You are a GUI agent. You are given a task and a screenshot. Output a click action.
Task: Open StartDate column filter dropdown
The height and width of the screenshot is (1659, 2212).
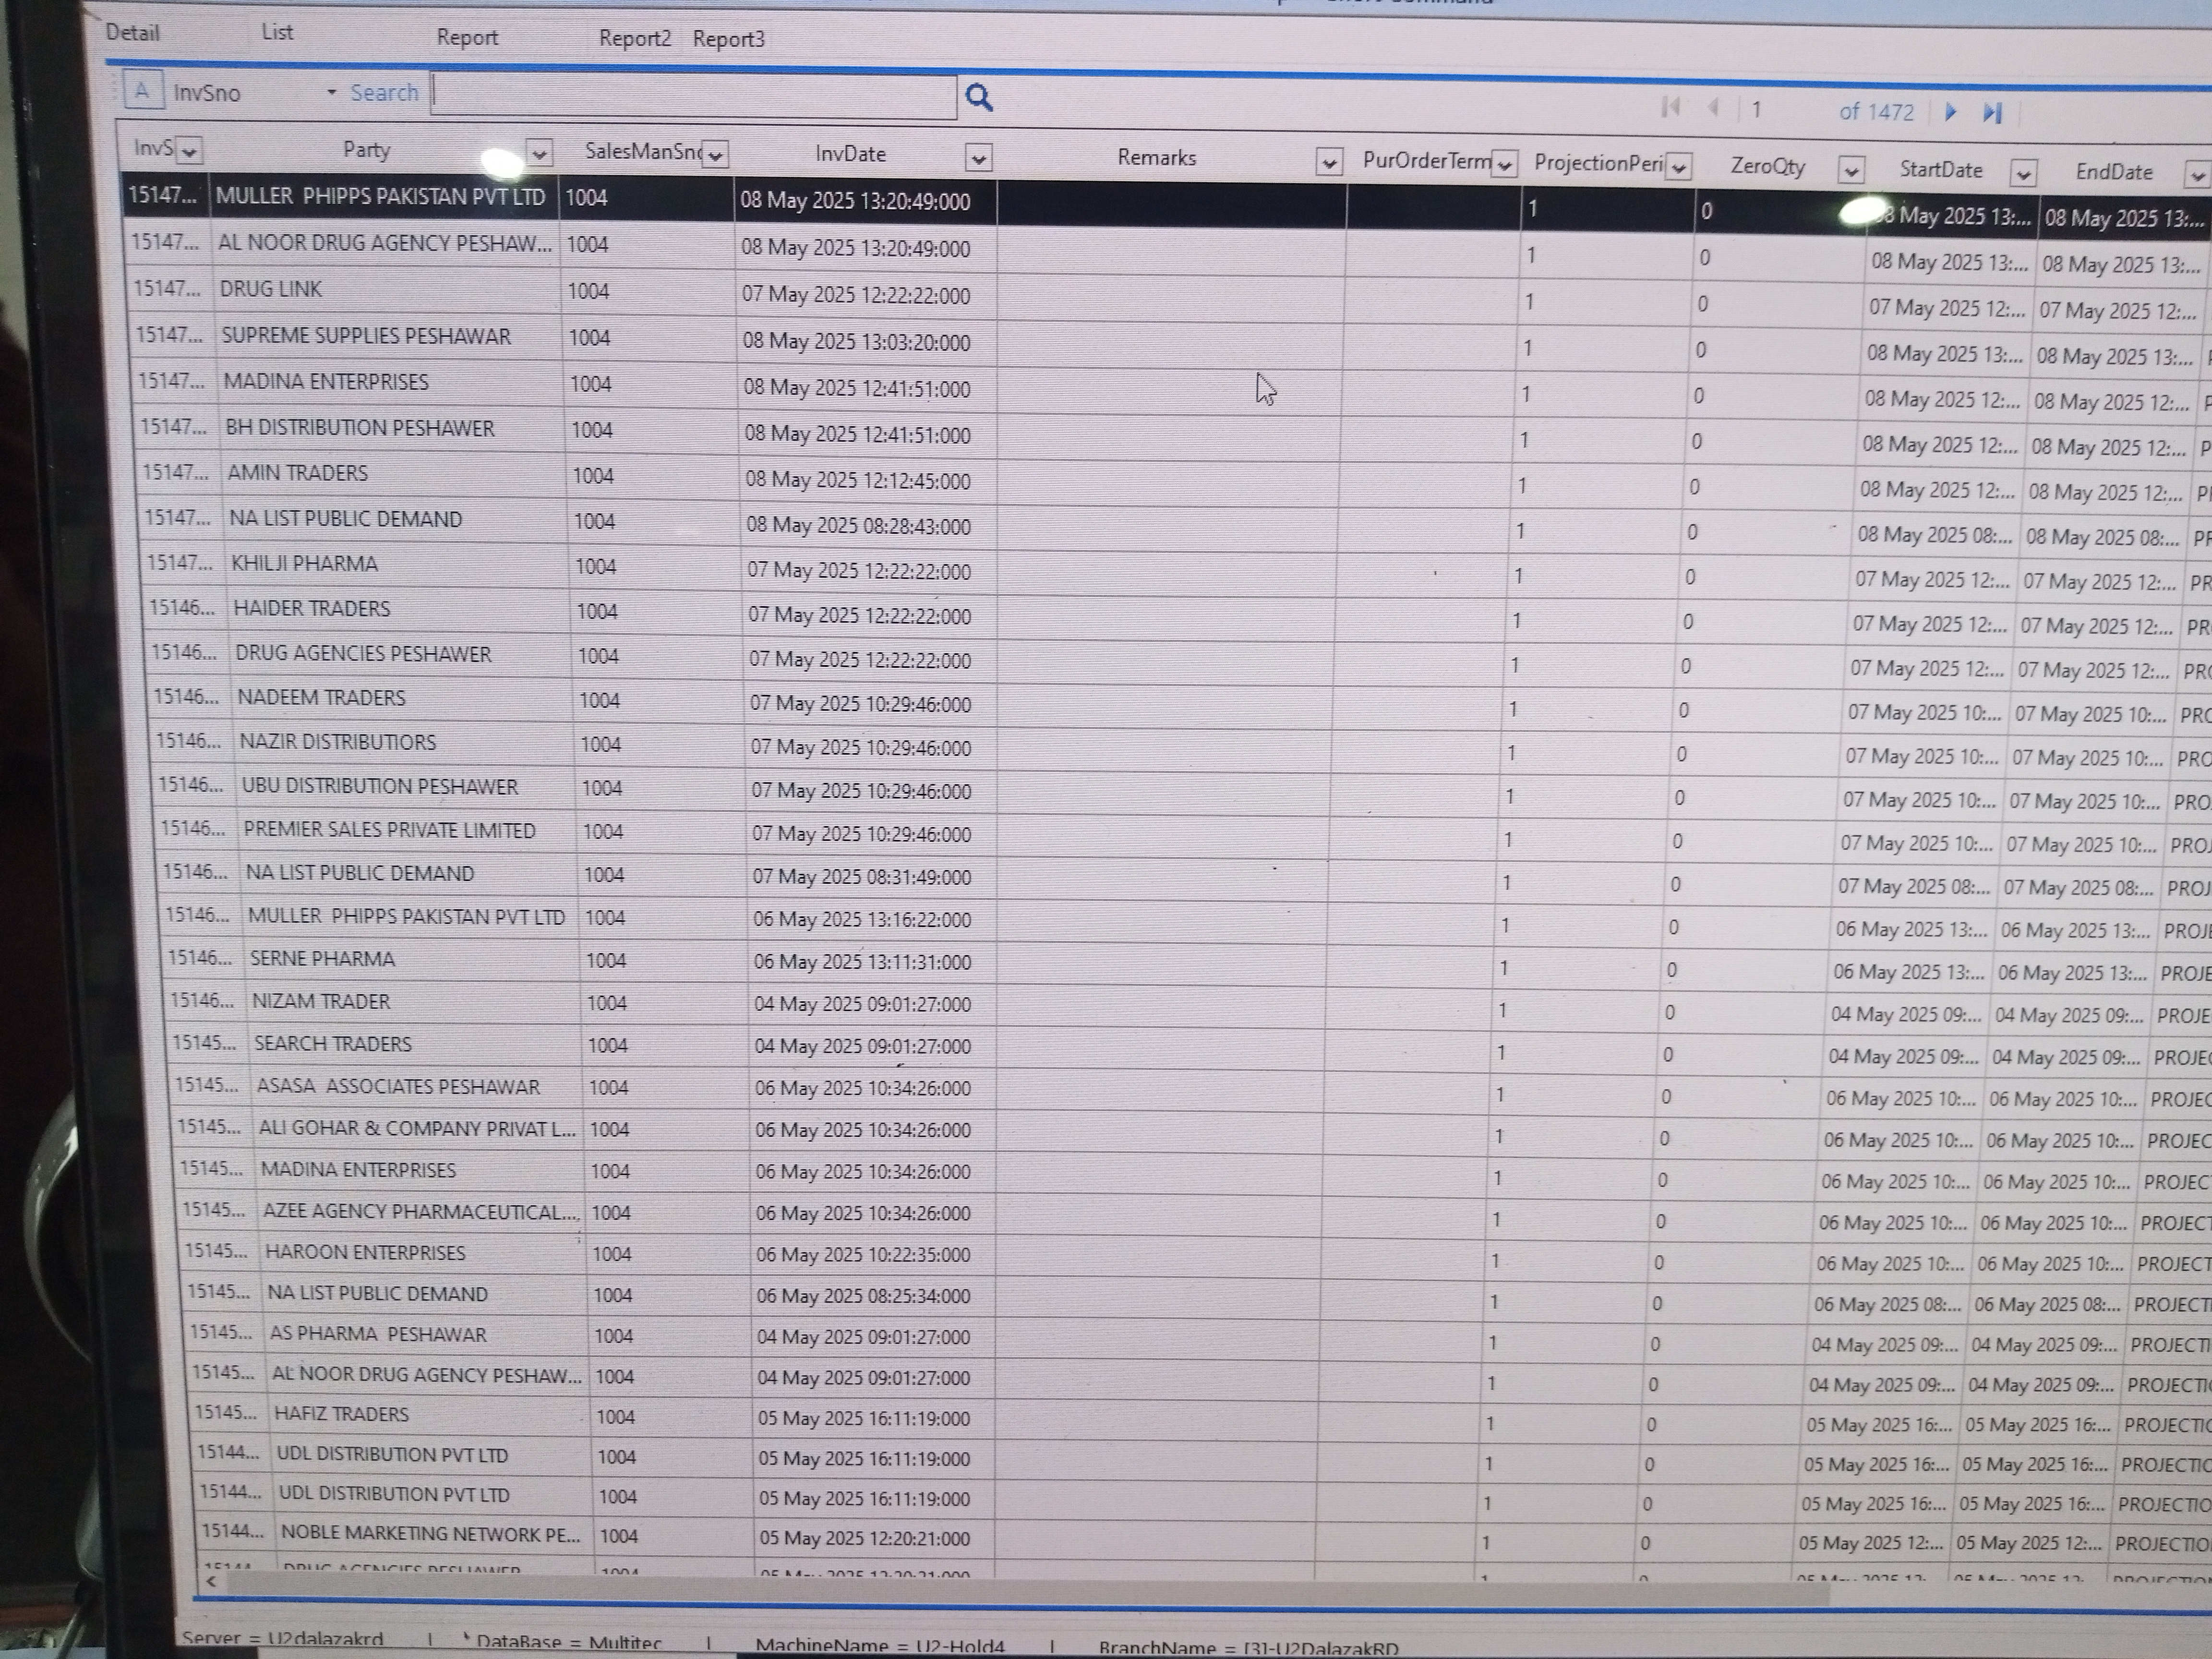click(x=2022, y=174)
